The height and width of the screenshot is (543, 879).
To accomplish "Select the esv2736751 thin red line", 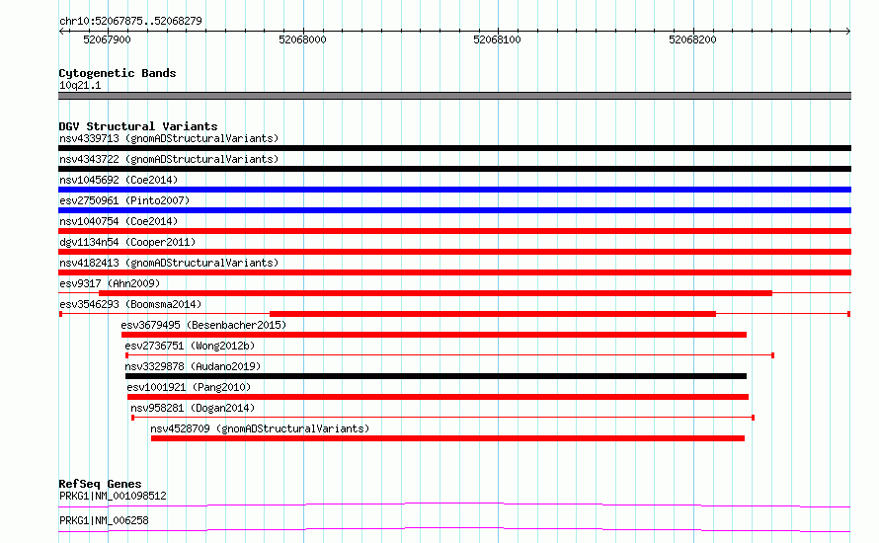I will pos(449,355).
